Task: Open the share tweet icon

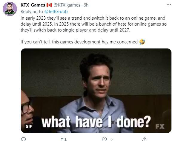Action: 145,139
